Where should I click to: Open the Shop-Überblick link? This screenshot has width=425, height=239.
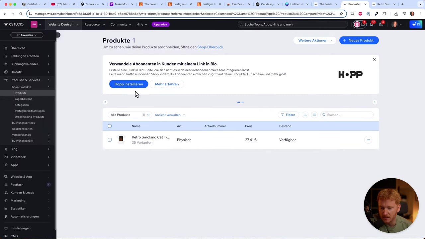tap(210, 47)
